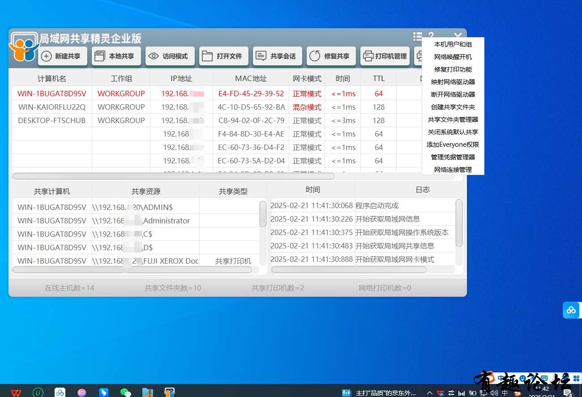Select 网络唤醒开机 menu entry
The image size is (582, 397).
point(453,57)
